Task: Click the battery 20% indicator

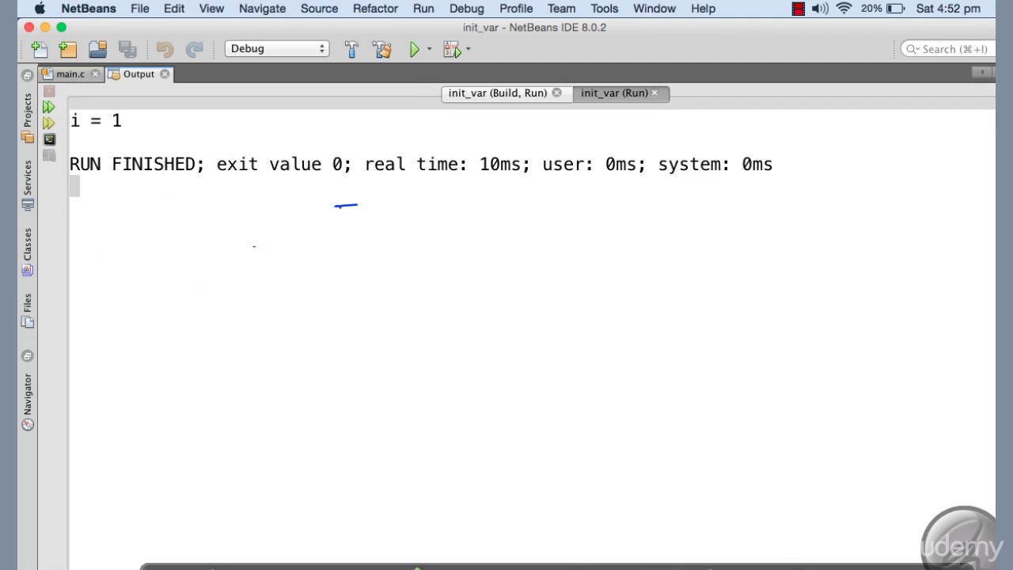Action: click(883, 9)
